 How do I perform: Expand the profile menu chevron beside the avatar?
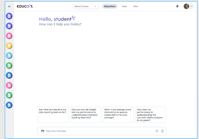[192, 6]
